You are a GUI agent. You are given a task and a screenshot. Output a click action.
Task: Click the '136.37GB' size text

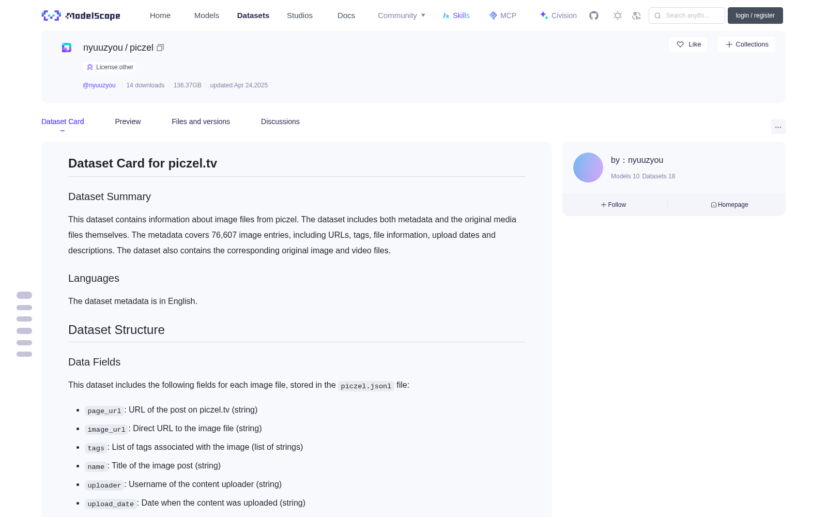point(187,85)
